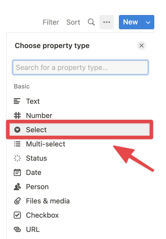Click the Person silhouette icon
Screen dimensions: 166x239
click(17, 187)
